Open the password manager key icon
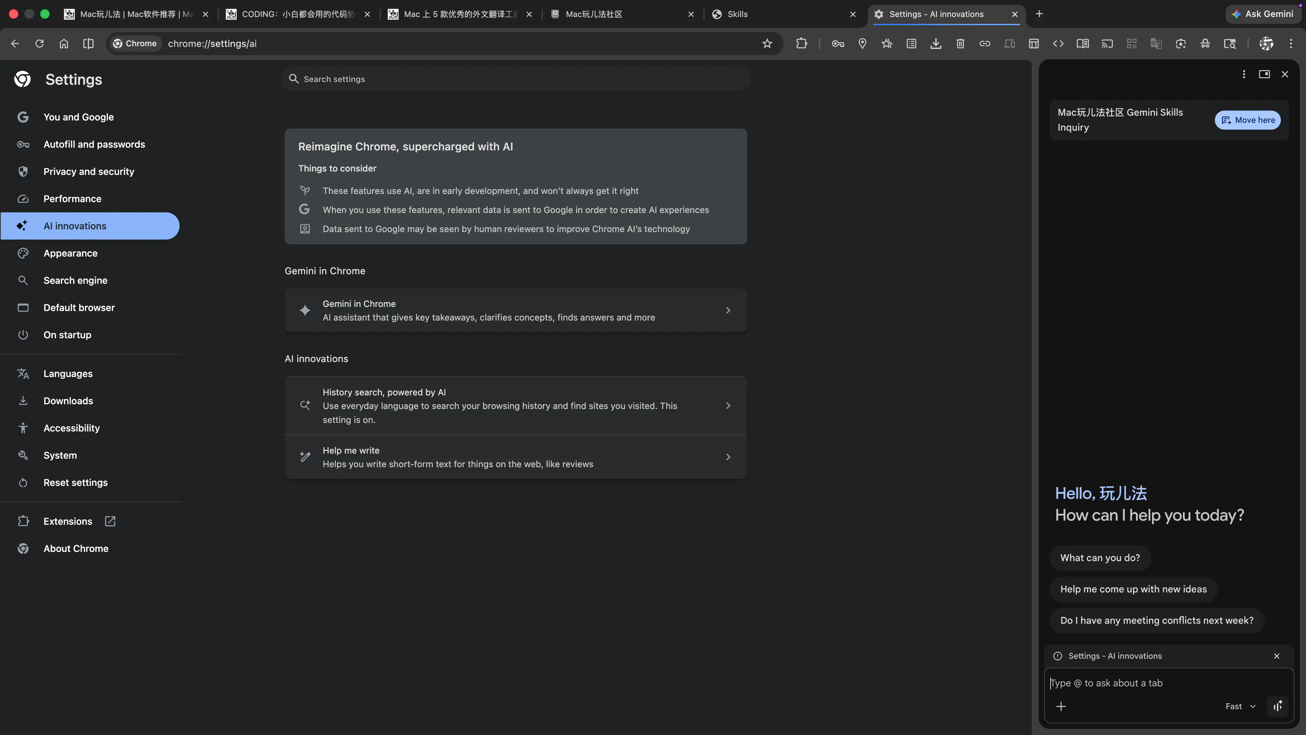1306x735 pixels. click(x=838, y=44)
